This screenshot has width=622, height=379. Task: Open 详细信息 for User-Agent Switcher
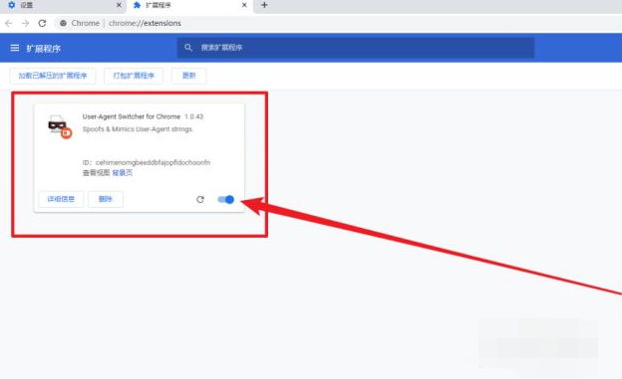point(61,199)
